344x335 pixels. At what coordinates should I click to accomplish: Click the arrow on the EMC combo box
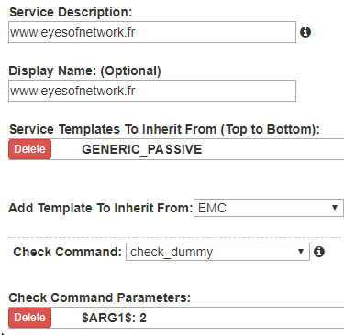pyautogui.click(x=335, y=208)
